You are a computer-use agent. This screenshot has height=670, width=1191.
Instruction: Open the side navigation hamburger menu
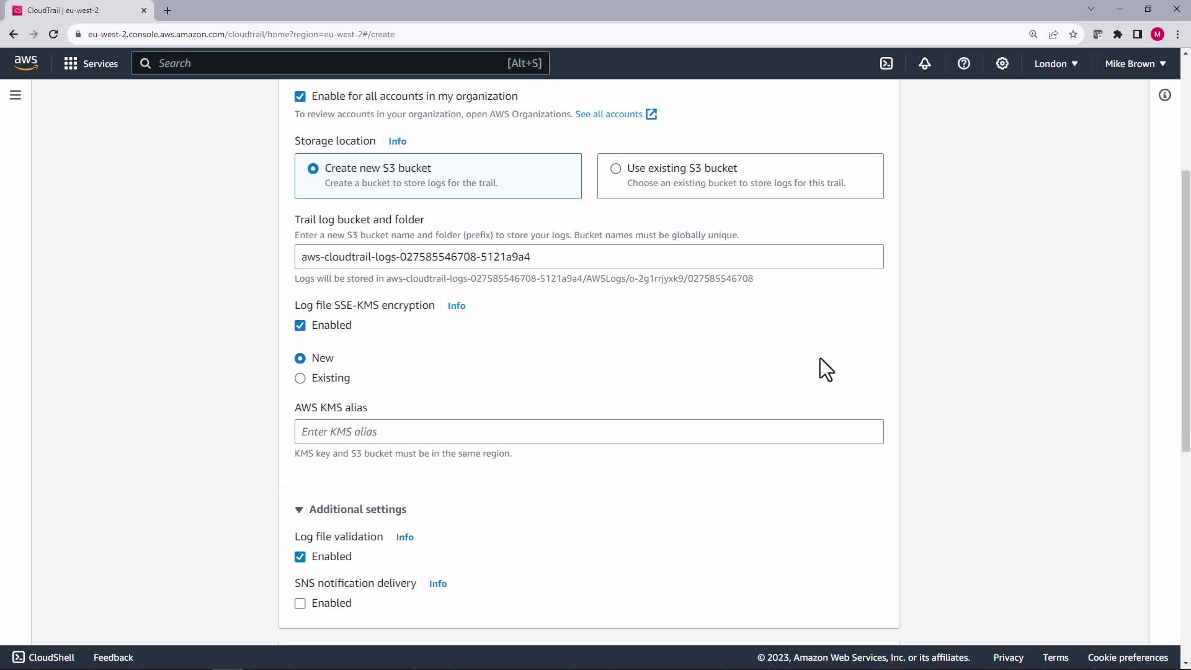point(16,95)
